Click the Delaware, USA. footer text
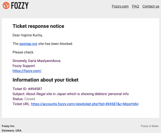This screenshot has height=133, width=161. coord(12,130)
